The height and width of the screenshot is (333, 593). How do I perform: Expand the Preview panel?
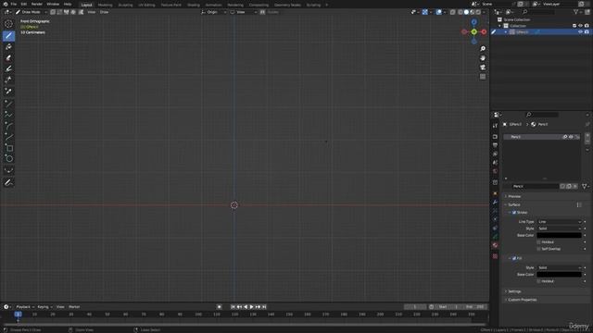coord(514,197)
